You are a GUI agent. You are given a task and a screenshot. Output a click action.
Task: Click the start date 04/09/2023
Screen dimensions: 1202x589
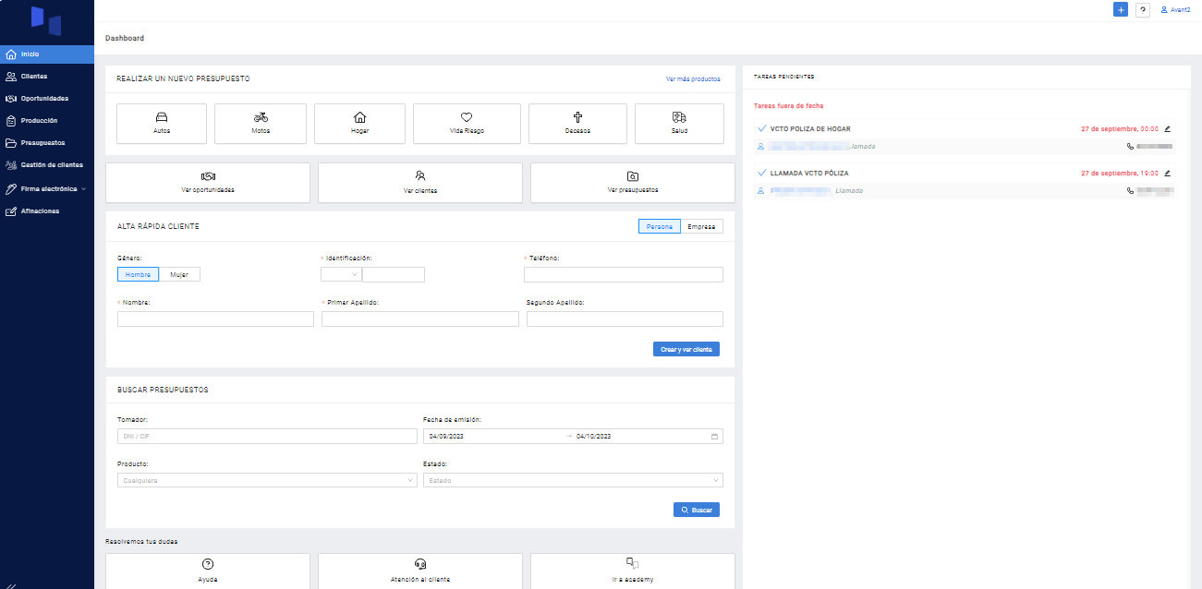click(x=445, y=436)
